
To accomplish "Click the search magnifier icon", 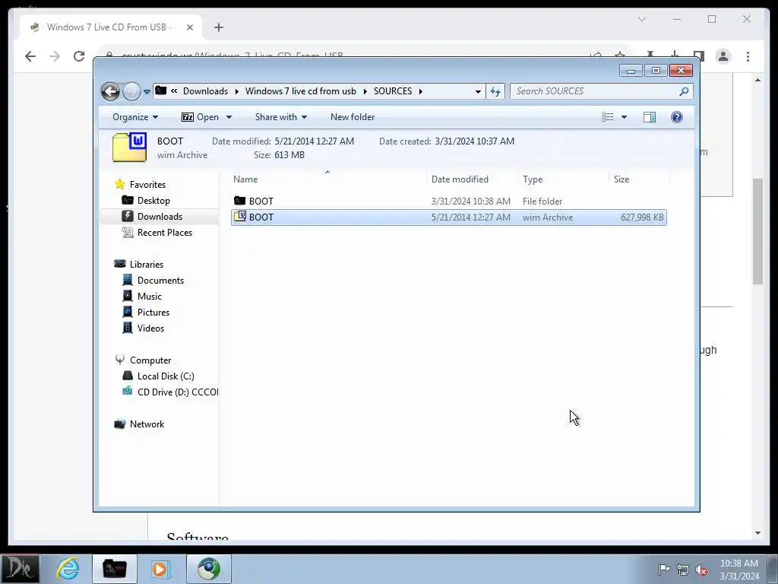I will point(685,91).
